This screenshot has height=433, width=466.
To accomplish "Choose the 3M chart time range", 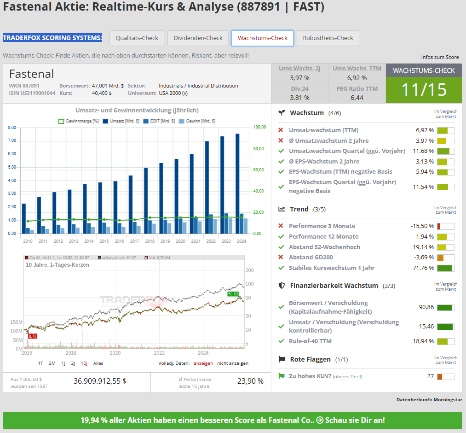I will click(x=52, y=363).
